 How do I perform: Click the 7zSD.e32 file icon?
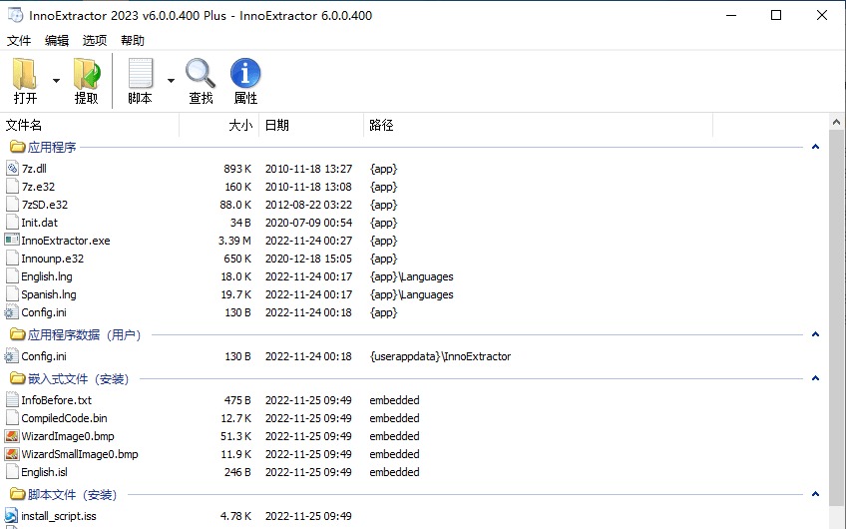[x=12, y=205]
